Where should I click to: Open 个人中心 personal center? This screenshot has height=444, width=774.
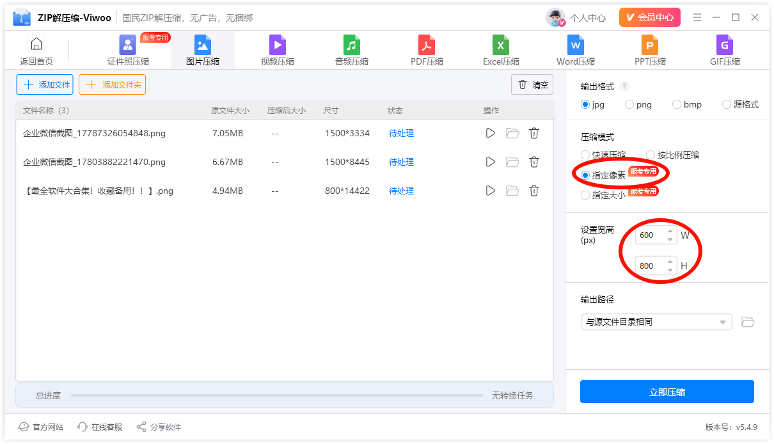[588, 18]
